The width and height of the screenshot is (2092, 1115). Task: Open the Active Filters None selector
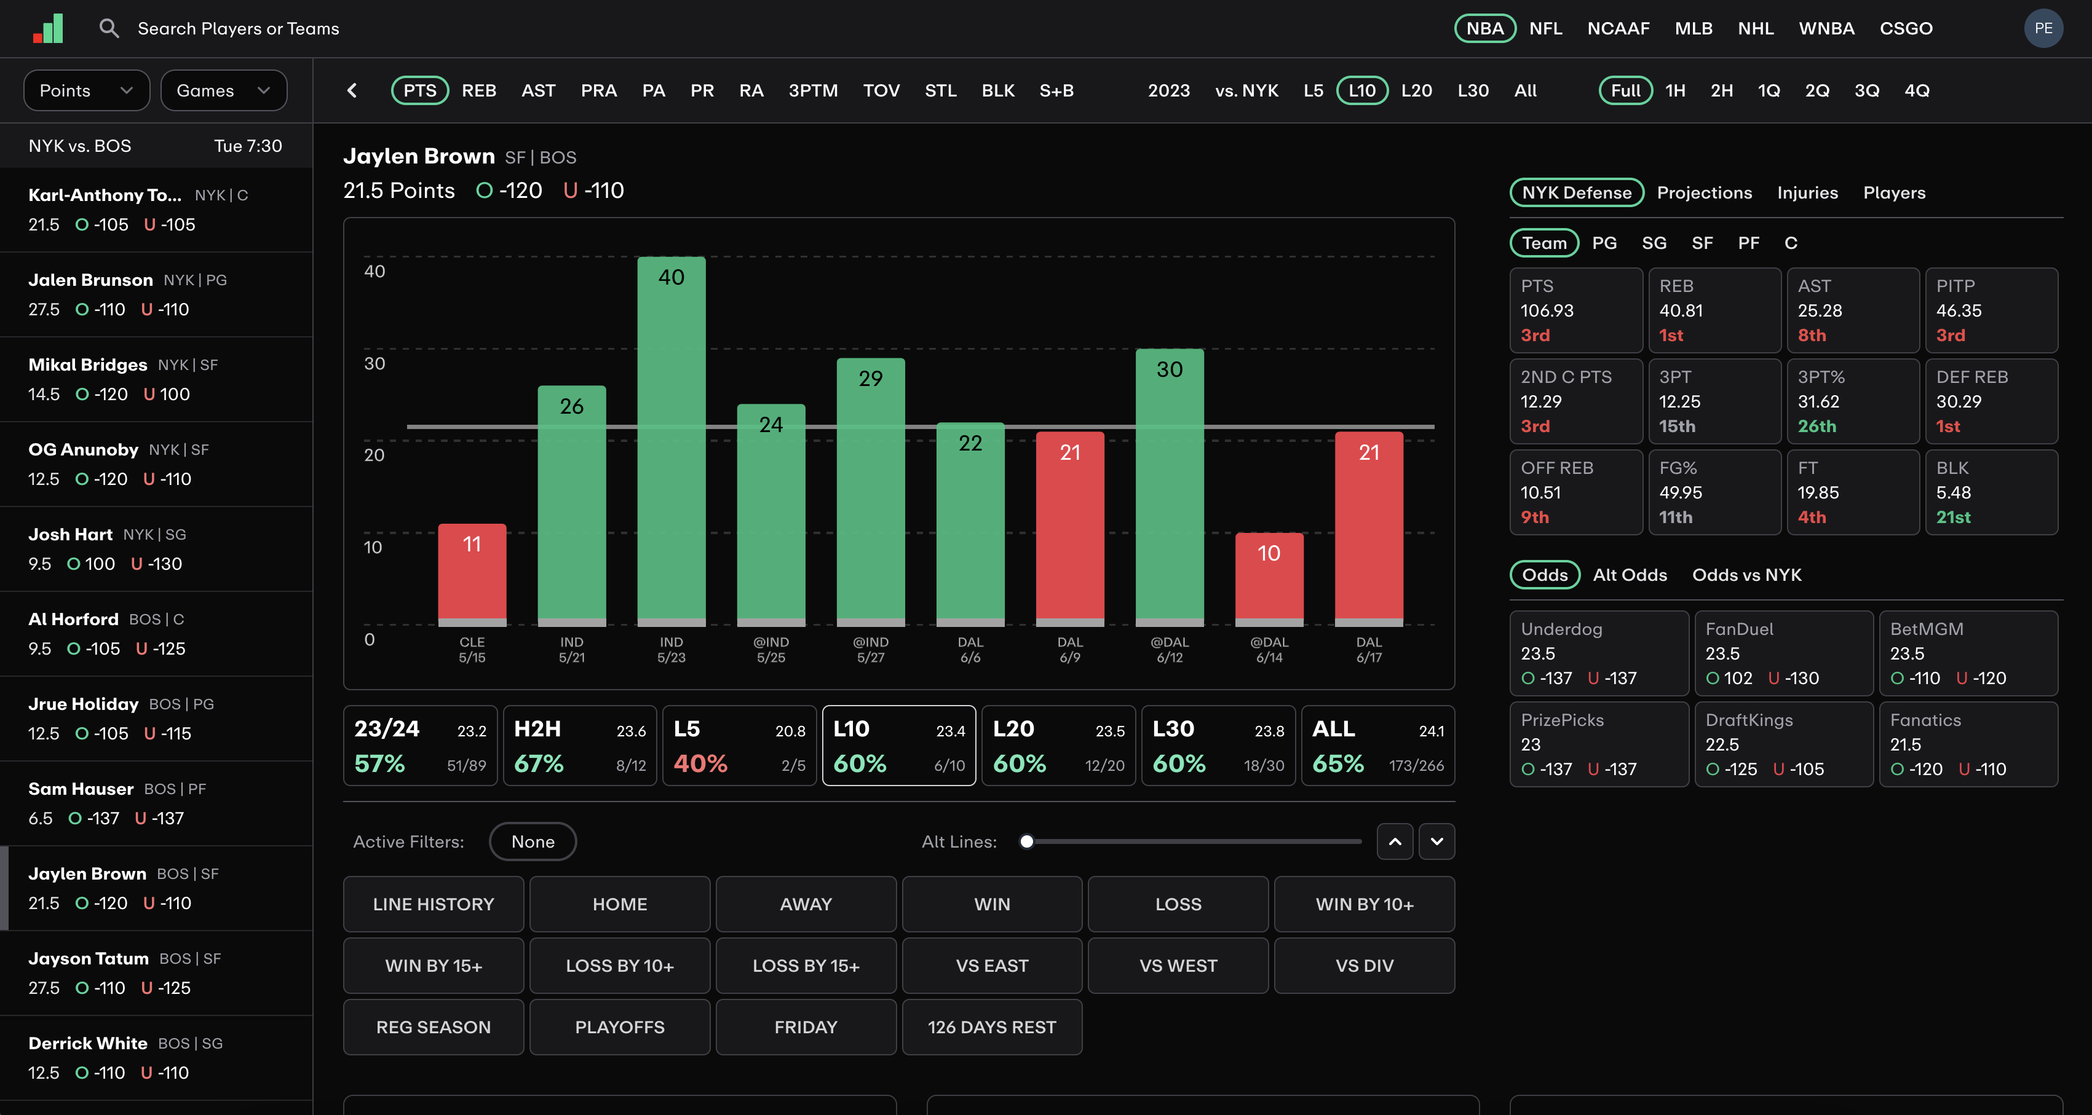[x=533, y=841]
